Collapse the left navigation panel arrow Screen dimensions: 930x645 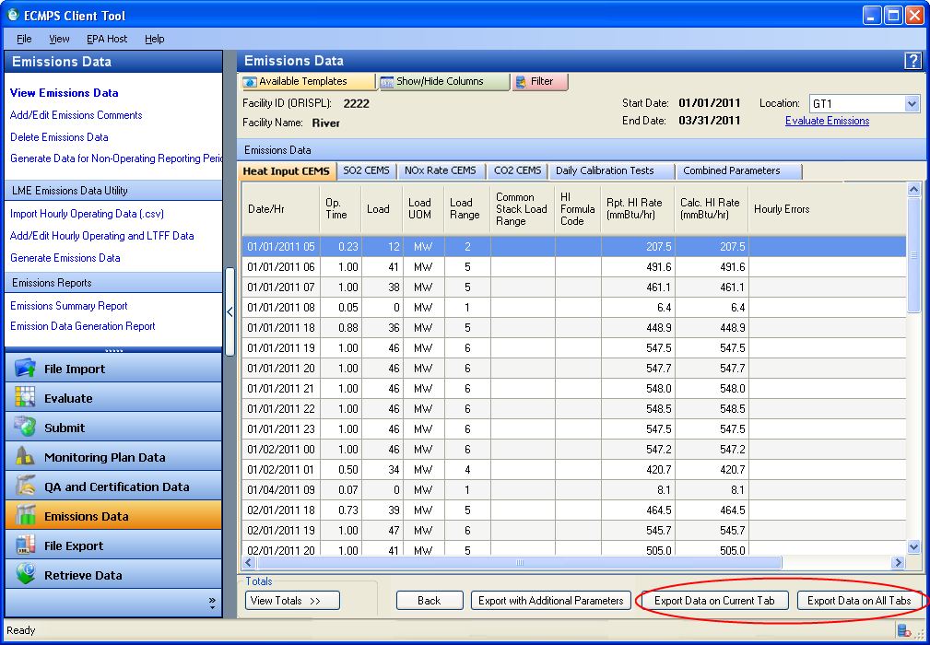[x=230, y=311]
